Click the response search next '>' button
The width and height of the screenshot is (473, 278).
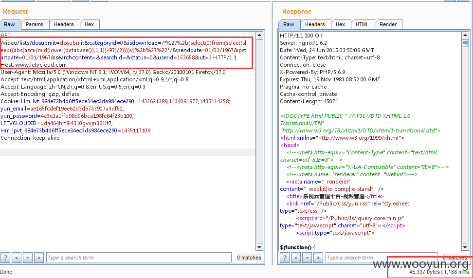pyautogui.click(x=318, y=258)
